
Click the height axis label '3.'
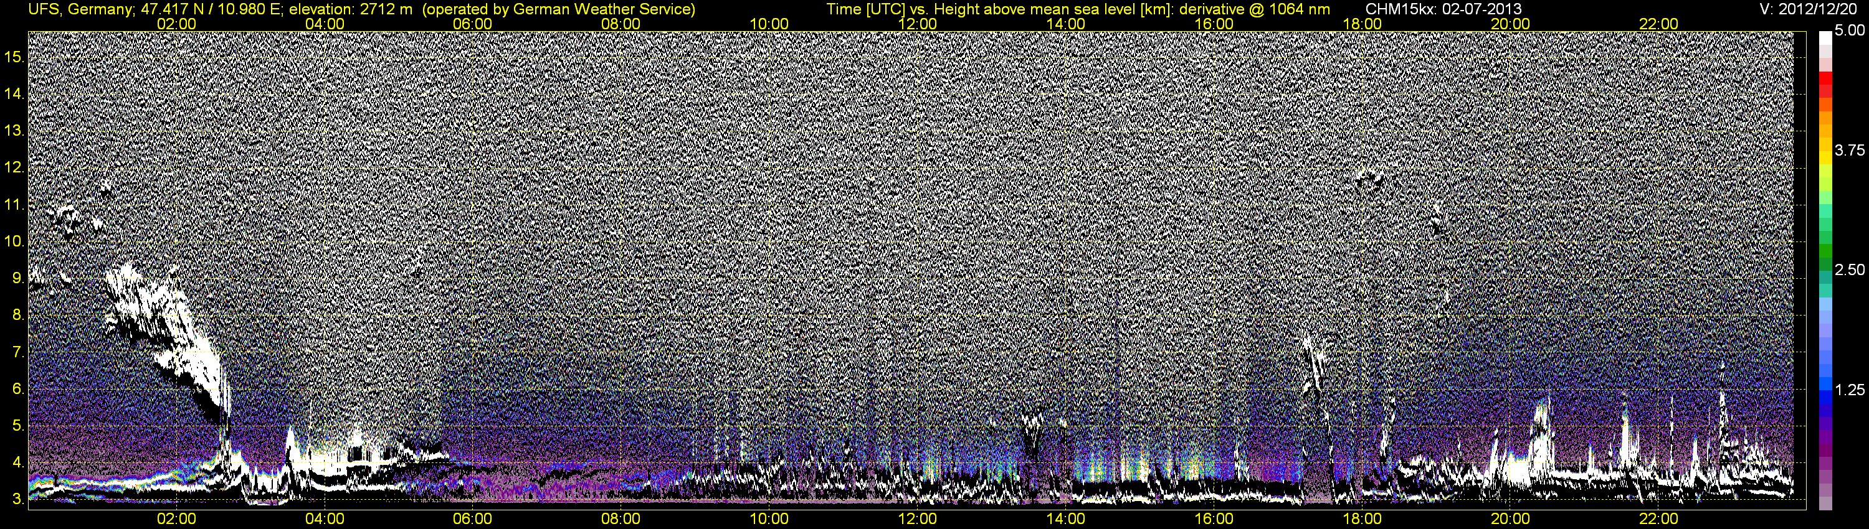point(17,499)
